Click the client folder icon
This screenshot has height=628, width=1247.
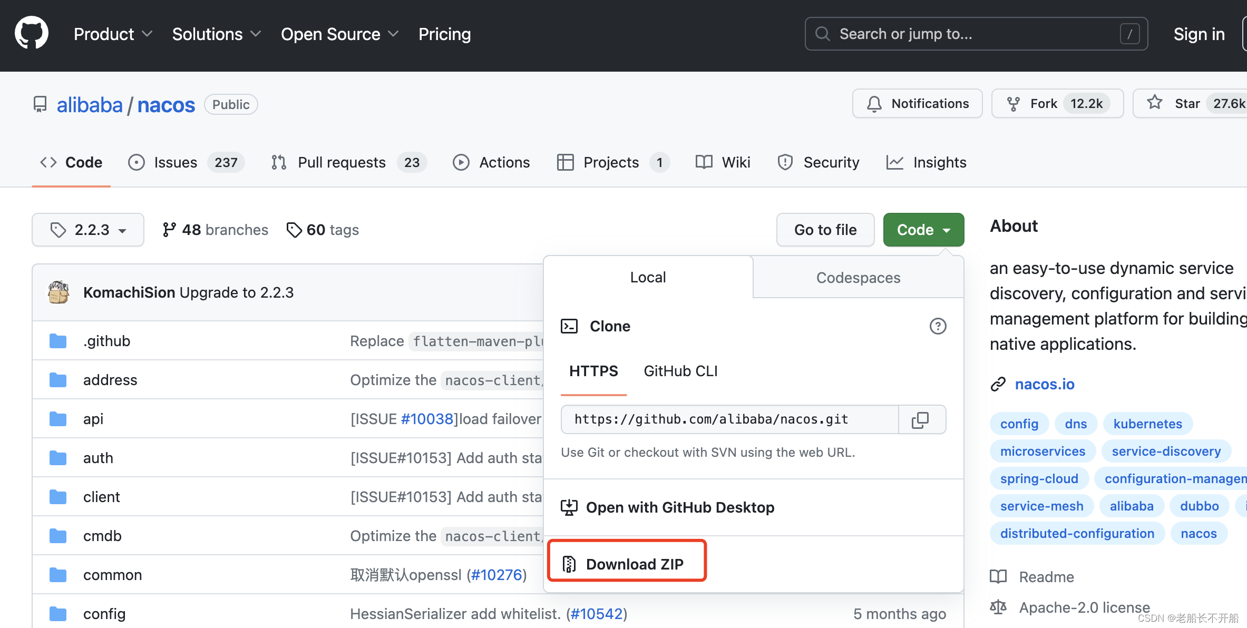[x=58, y=497]
